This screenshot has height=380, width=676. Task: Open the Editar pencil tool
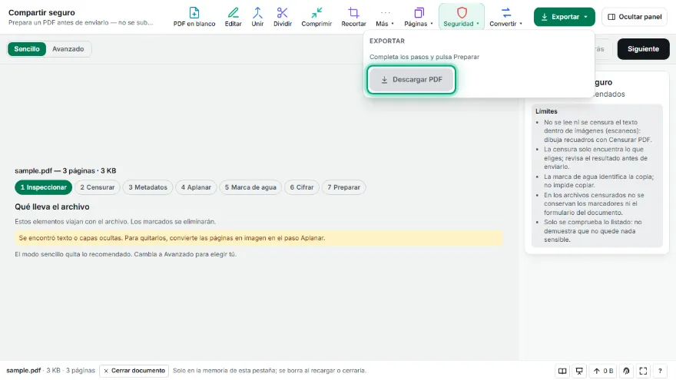[x=233, y=17]
